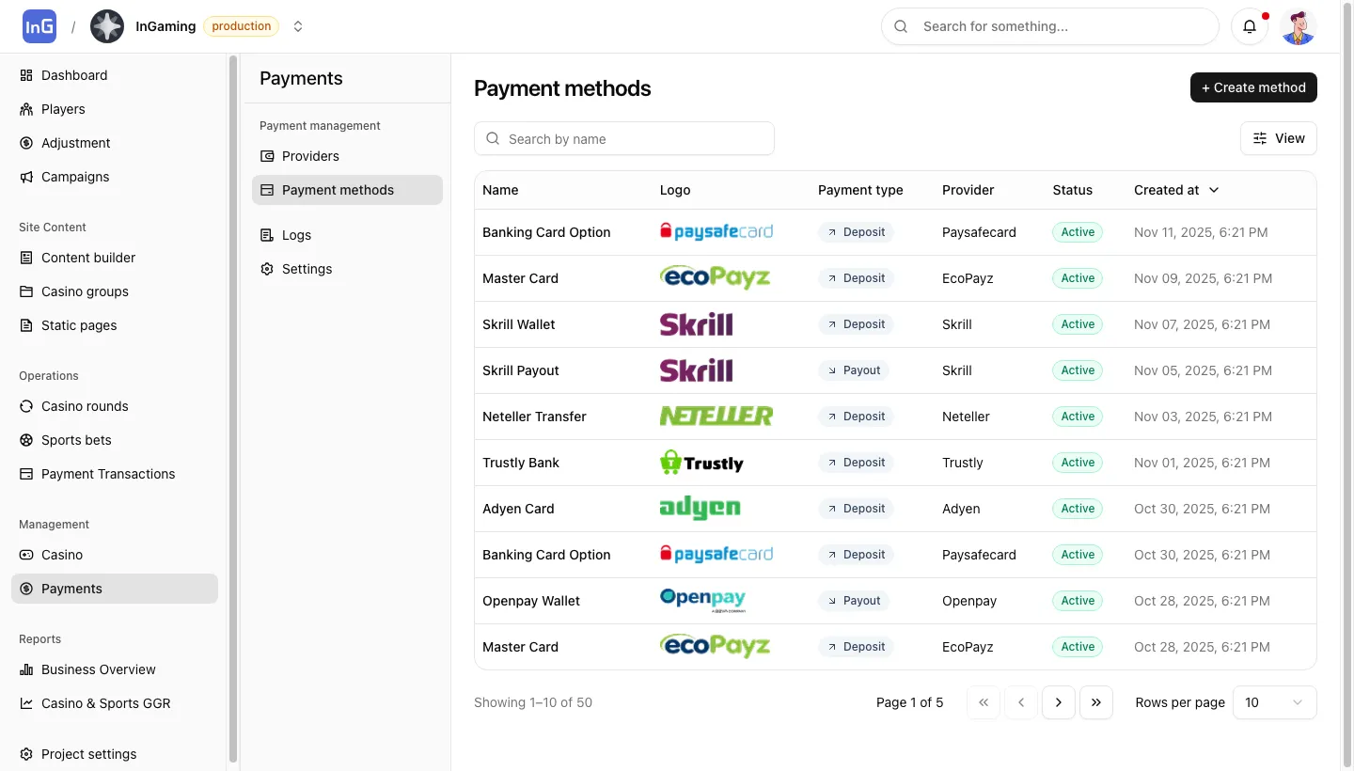Viewport: 1354px width, 771px height.
Task: Open the Adjustment section
Action: pos(75,143)
